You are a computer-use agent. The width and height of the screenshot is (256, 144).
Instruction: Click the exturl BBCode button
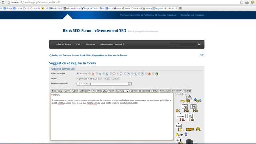point(156,91)
